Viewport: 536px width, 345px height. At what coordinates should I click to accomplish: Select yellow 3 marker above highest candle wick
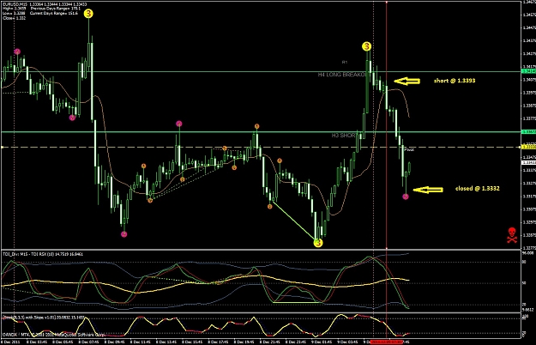88,14
